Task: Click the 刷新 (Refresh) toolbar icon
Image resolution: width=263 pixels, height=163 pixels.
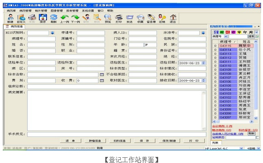Action: (54, 17)
